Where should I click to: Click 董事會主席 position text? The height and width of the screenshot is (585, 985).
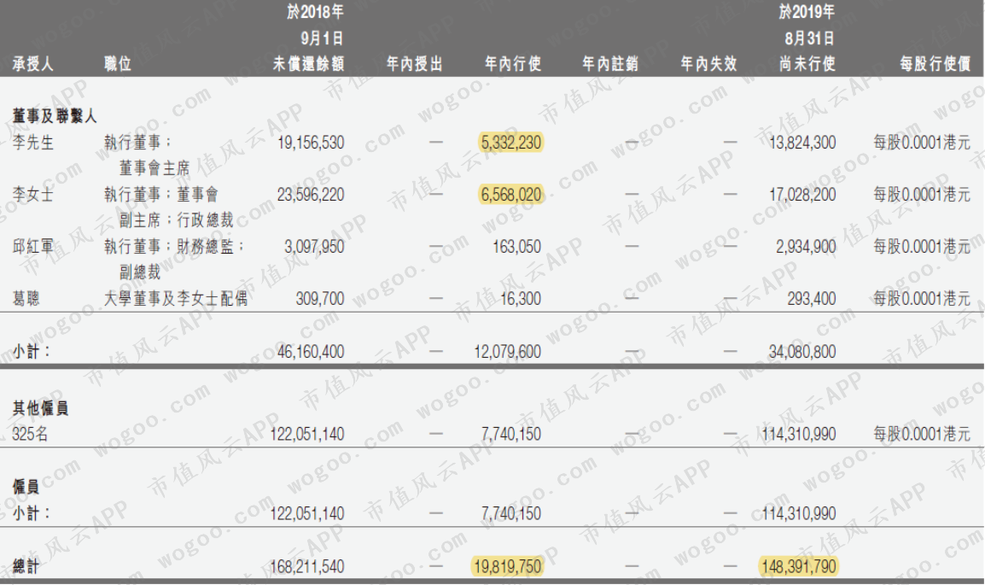pos(154,168)
